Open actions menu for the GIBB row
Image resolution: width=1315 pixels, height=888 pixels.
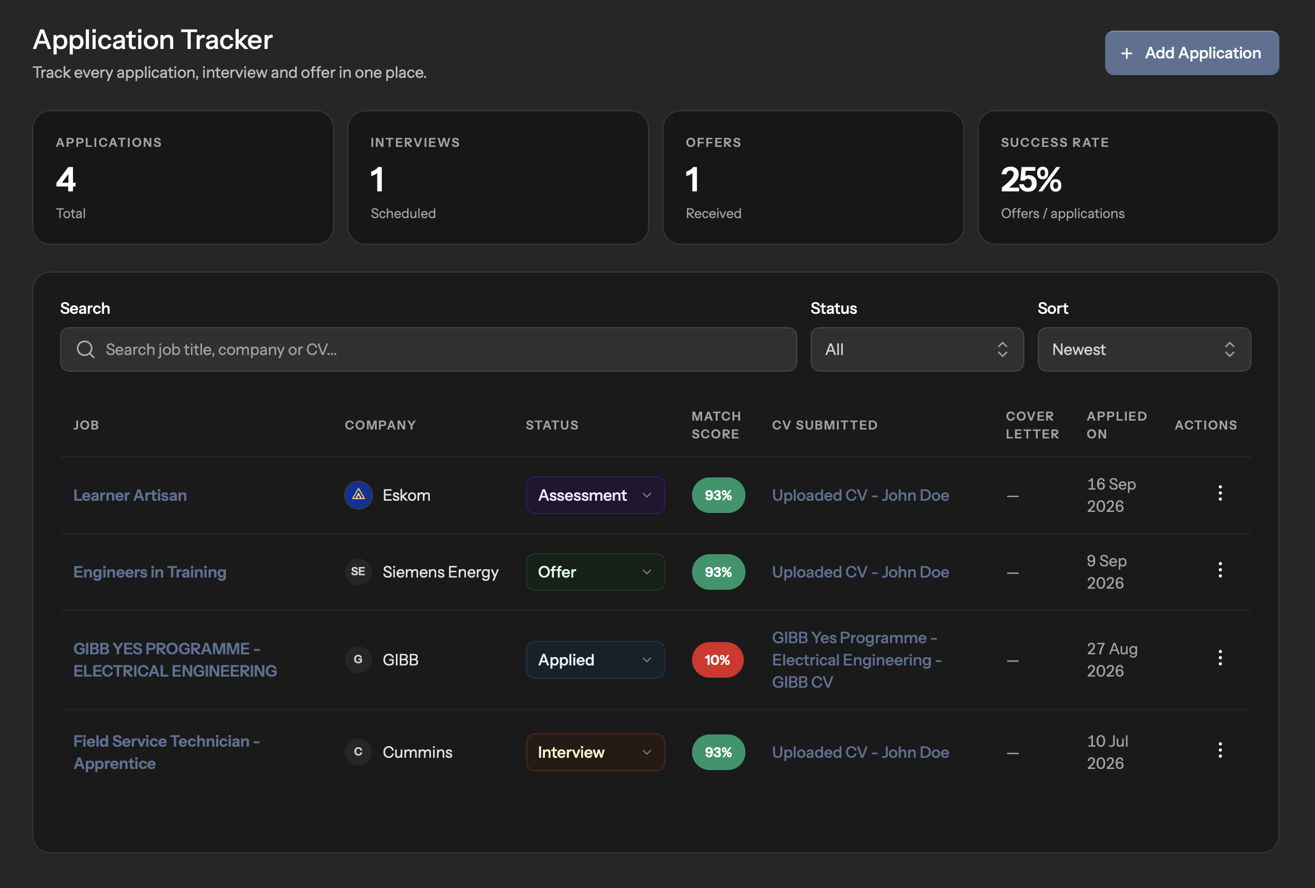1220,657
